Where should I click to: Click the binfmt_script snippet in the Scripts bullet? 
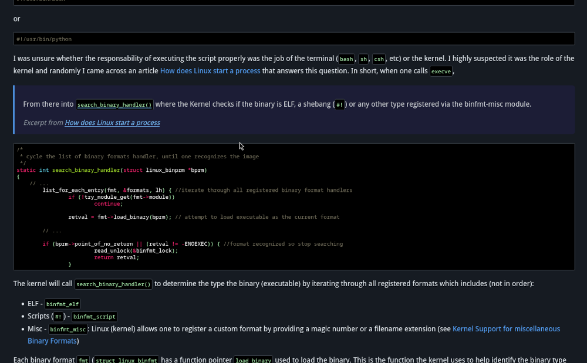(x=94, y=316)
